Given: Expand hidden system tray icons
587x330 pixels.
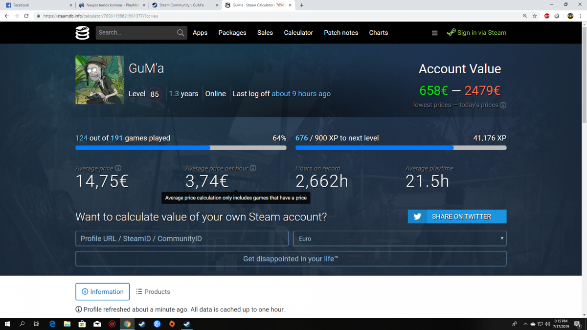Looking at the screenshot, I should click(x=525, y=324).
